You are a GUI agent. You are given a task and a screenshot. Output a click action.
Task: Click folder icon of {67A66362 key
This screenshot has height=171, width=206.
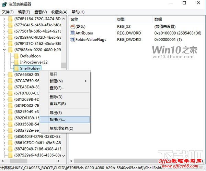(10, 75)
